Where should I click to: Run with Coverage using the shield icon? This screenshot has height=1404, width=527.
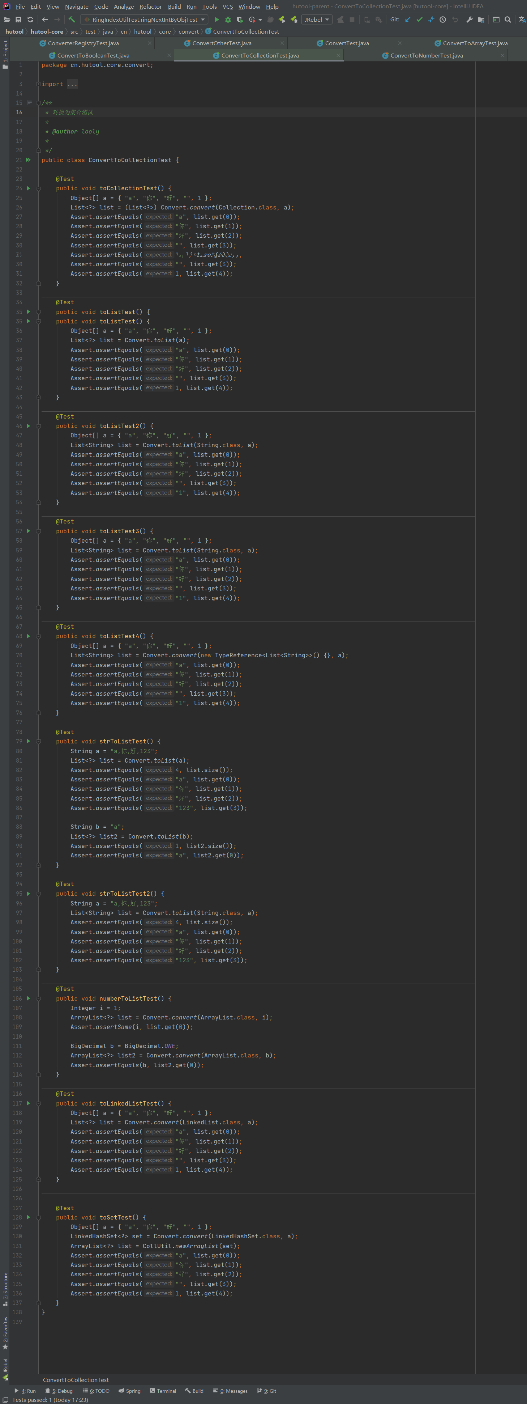[x=240, y=20]
